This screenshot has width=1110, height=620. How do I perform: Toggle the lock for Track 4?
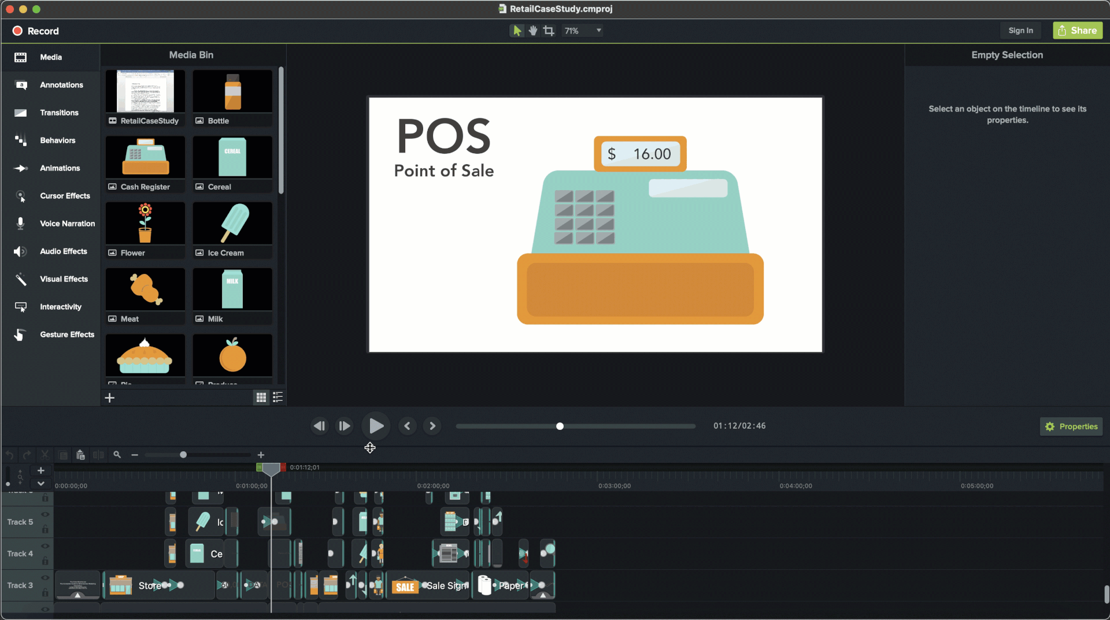[x=45, y=561]
